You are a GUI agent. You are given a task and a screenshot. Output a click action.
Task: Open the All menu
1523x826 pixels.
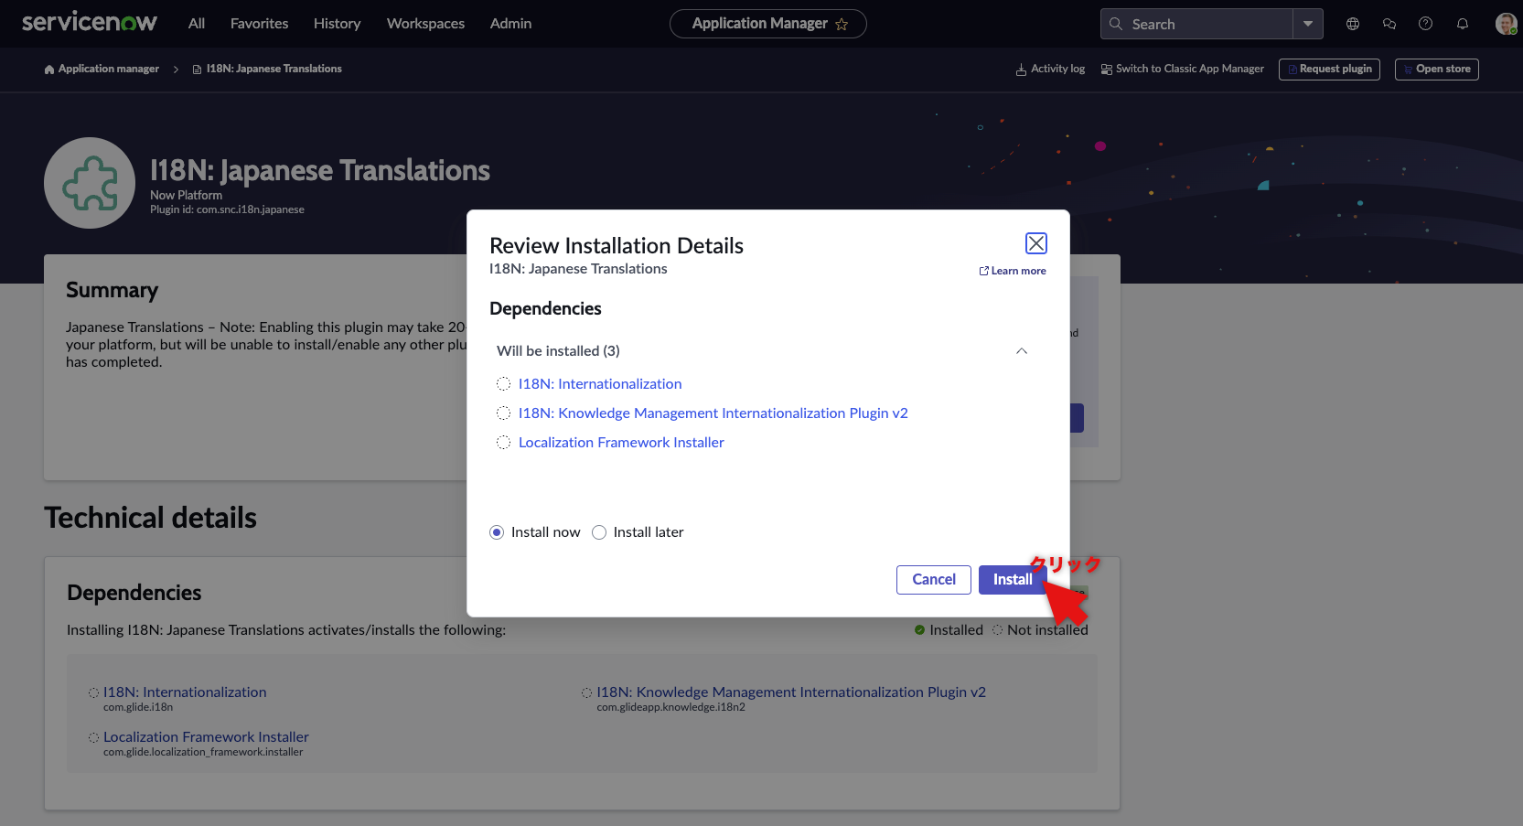tap(197, 24)
